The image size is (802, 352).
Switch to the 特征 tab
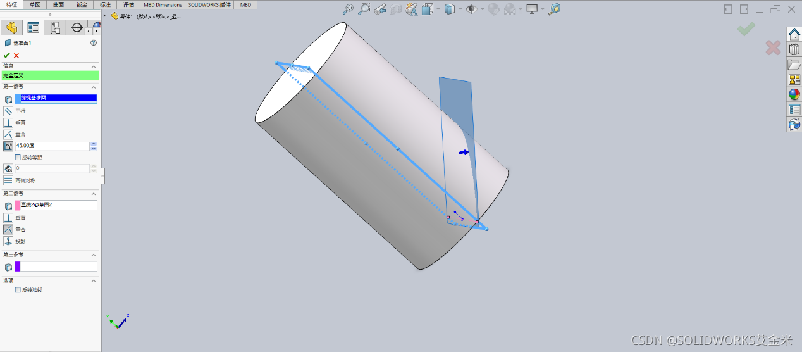tap(13, 4)
